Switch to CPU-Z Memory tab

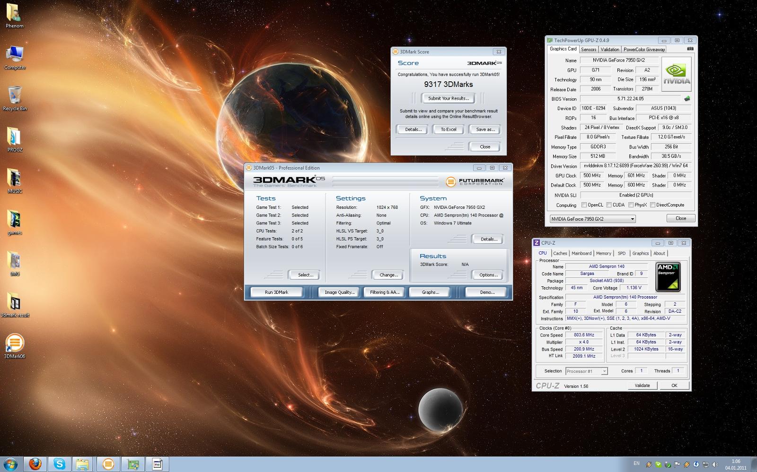pos(604,253)
